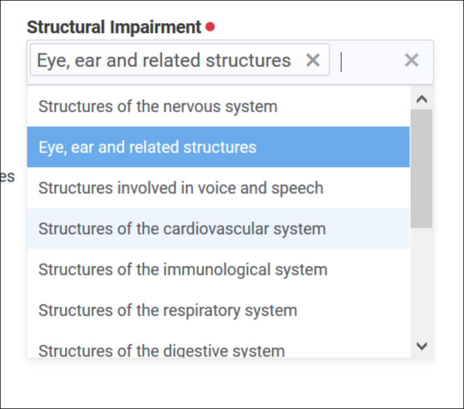Viewport: 464px width, 409px height.
Task: Choose 'Structures involved in voice and speech'
Action: click(181, 188)
